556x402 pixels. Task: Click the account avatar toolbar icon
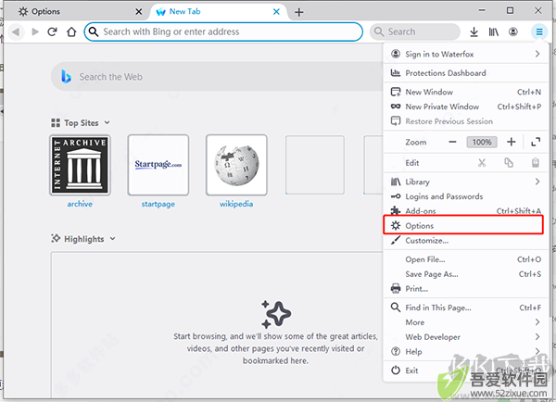pos(513,31)
